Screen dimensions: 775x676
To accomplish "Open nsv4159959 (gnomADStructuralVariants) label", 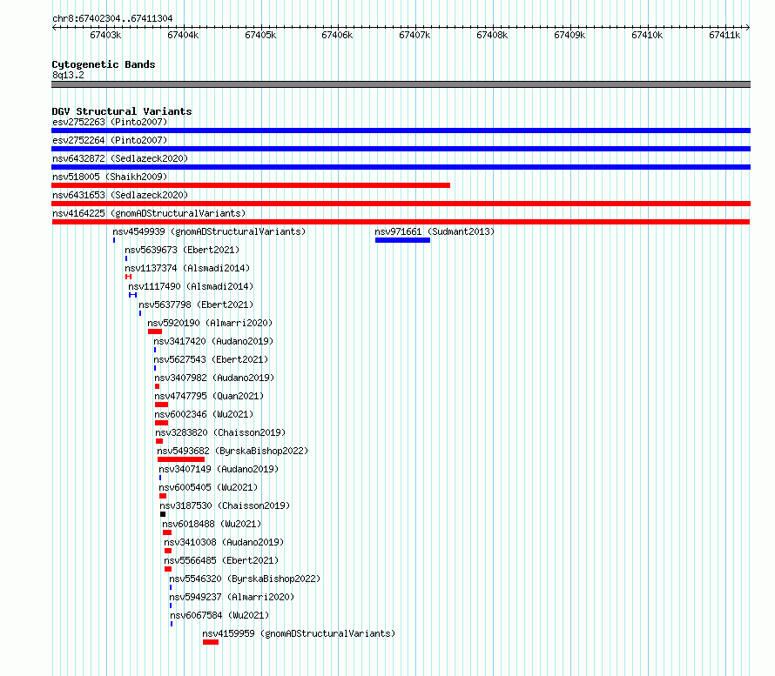I will point(299,633).
